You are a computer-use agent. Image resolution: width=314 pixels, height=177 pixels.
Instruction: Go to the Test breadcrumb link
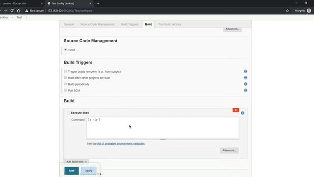(19, 18)
